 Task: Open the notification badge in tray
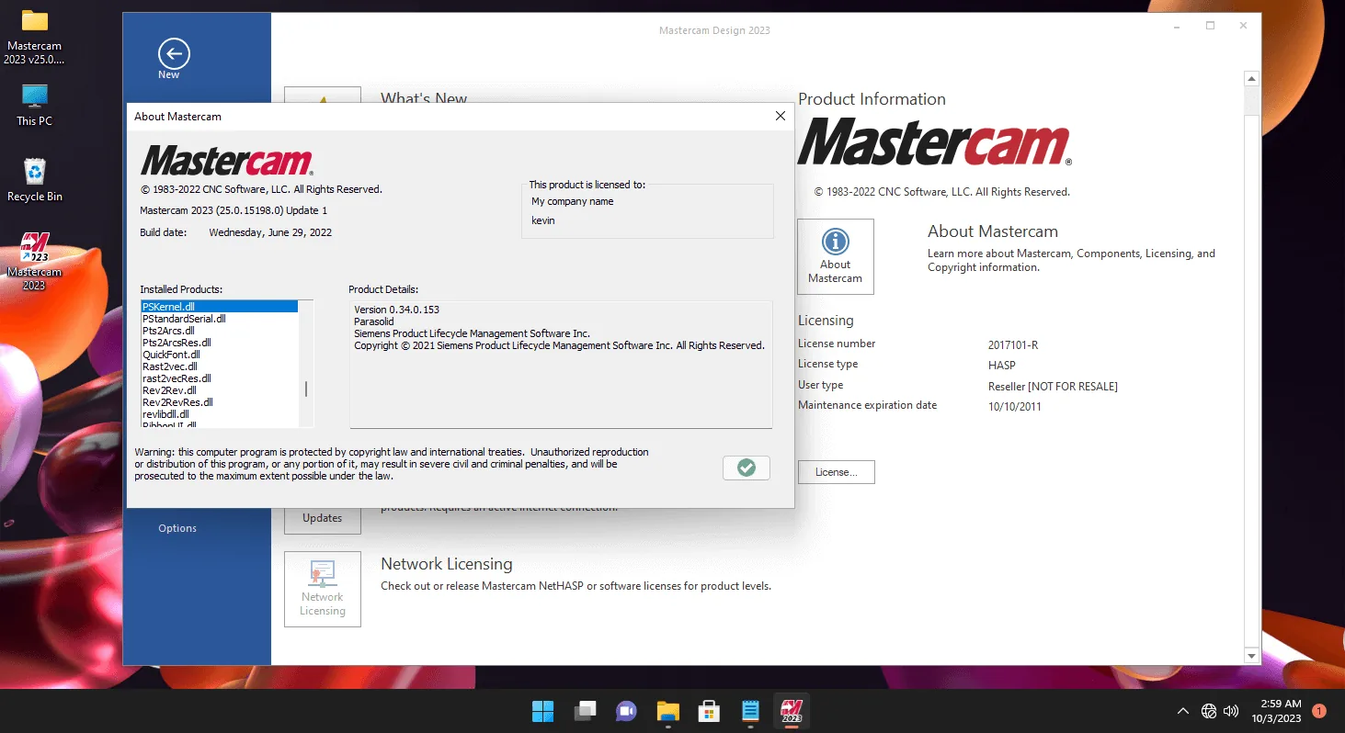(1319, 711)
